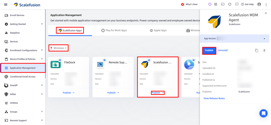Expand Enrollment Configurations plus icon
This screenshot has height=125, width=271.
[x=42, y=50]
